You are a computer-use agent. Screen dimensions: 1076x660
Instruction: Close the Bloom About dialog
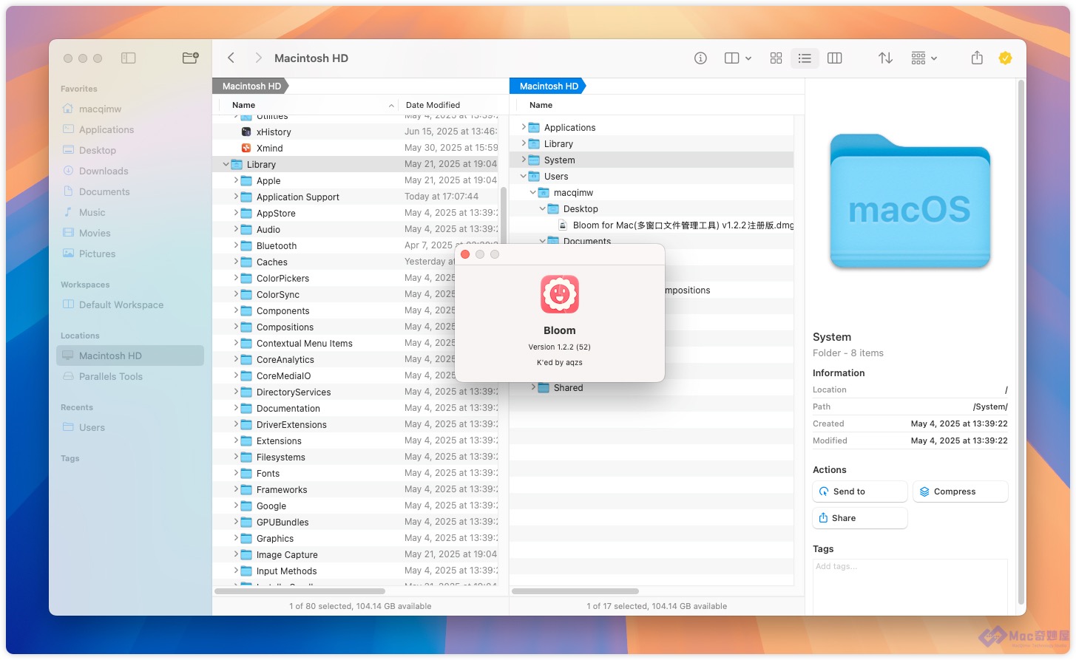click(465, 254)
